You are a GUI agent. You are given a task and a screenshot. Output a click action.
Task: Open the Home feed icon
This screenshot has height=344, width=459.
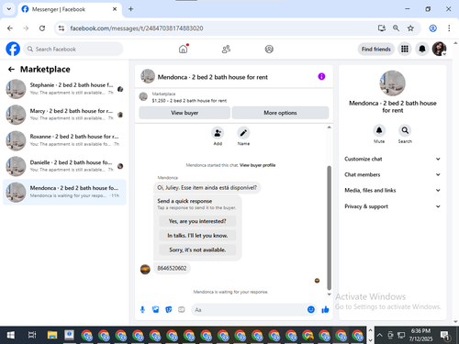184,49
